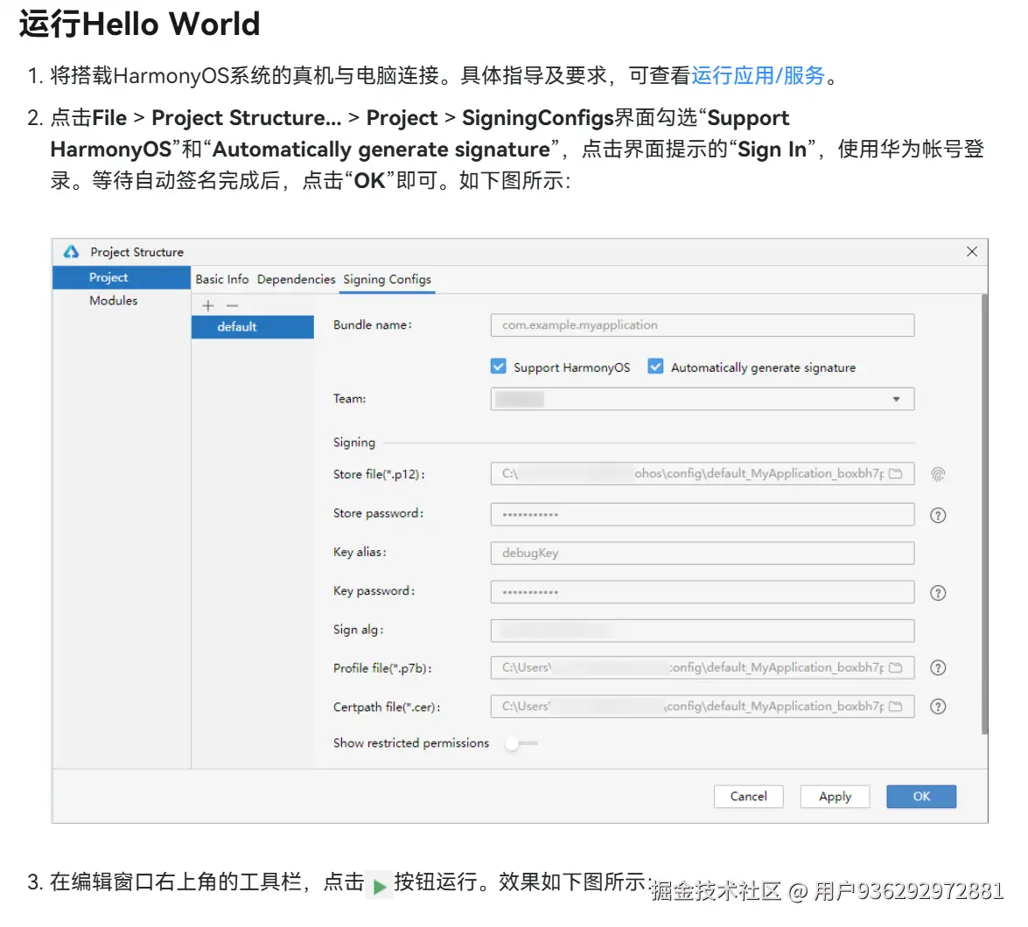Browse folder for Profile file p7b
This screenshot has height=927, width=1028.
coord(896,667)
